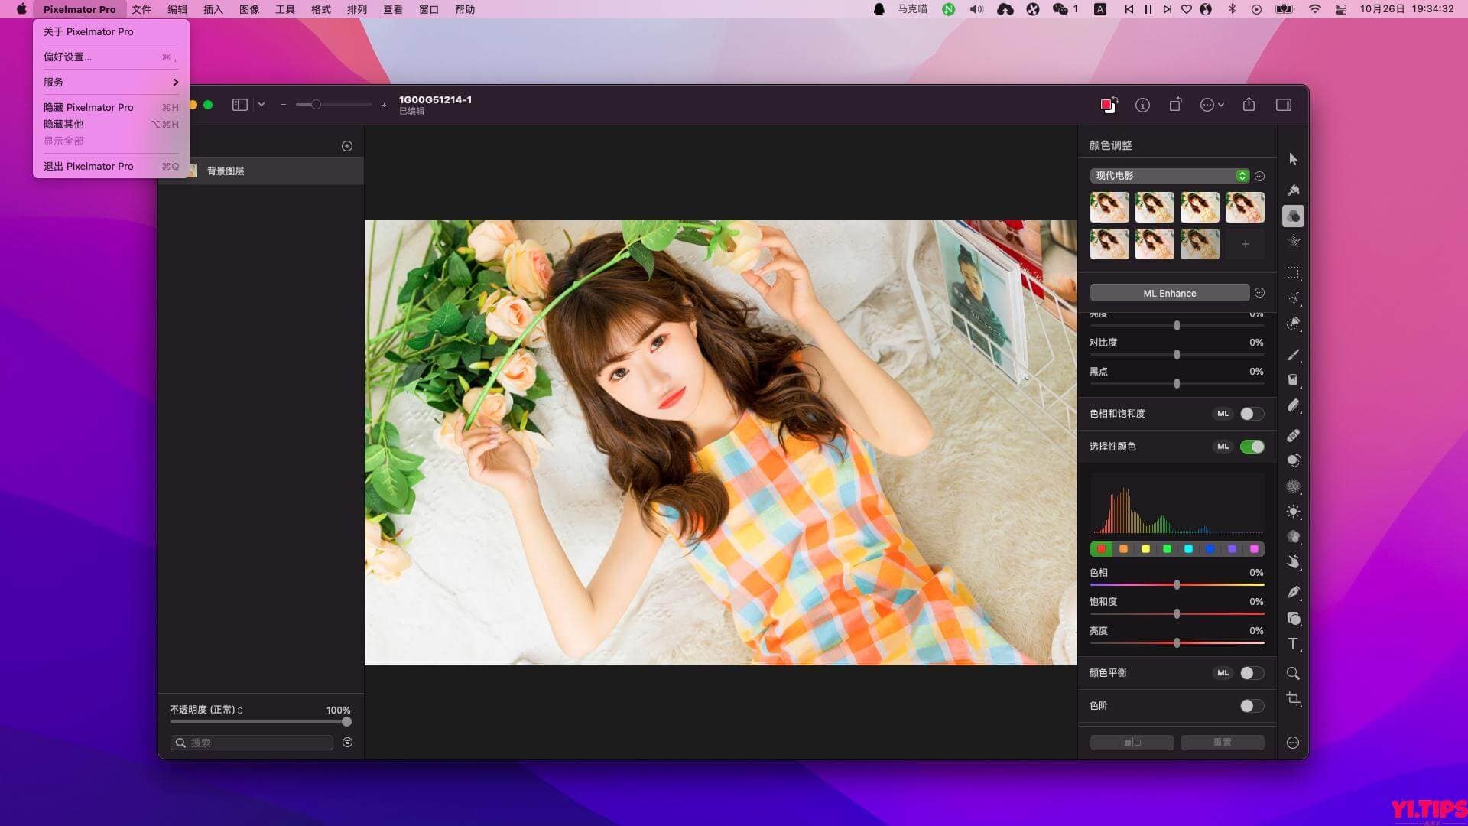Select the rectangular selection tool

(1294, 272)
